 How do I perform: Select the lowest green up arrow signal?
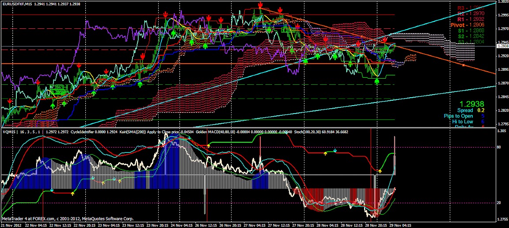tap(53, 106)
